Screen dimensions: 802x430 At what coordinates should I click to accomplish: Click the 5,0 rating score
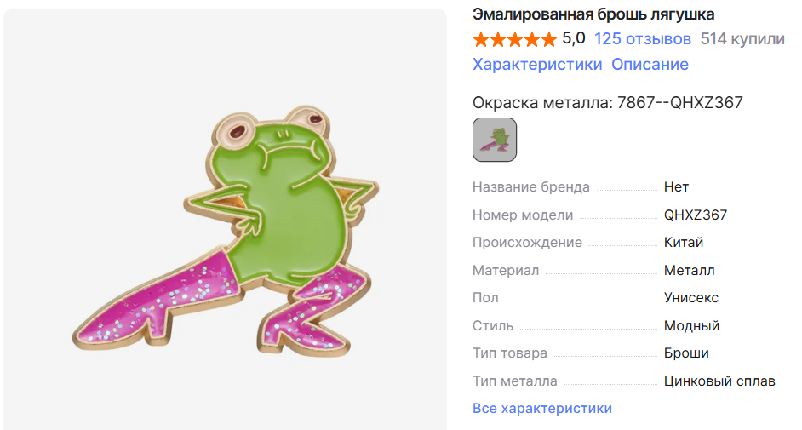[x=574, y=38]
